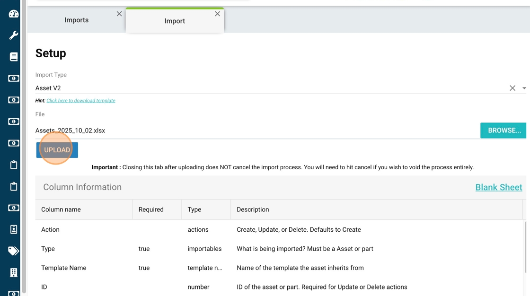Click the Assets_2025_10_02.xlsx file field
Screen dimensions: 530x296
coord(256,131)
